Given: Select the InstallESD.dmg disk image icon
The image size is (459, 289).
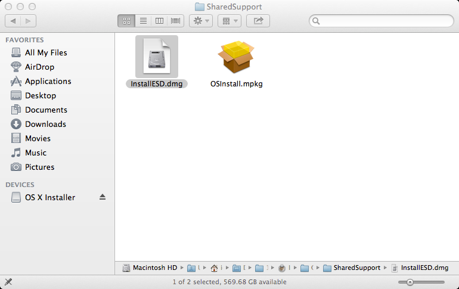Looking at the screenshot, I should tap(157, 57).
